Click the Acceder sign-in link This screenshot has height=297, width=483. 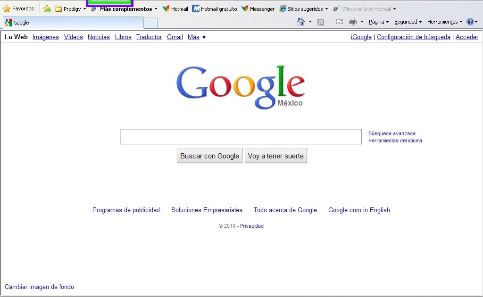point(467,37)
